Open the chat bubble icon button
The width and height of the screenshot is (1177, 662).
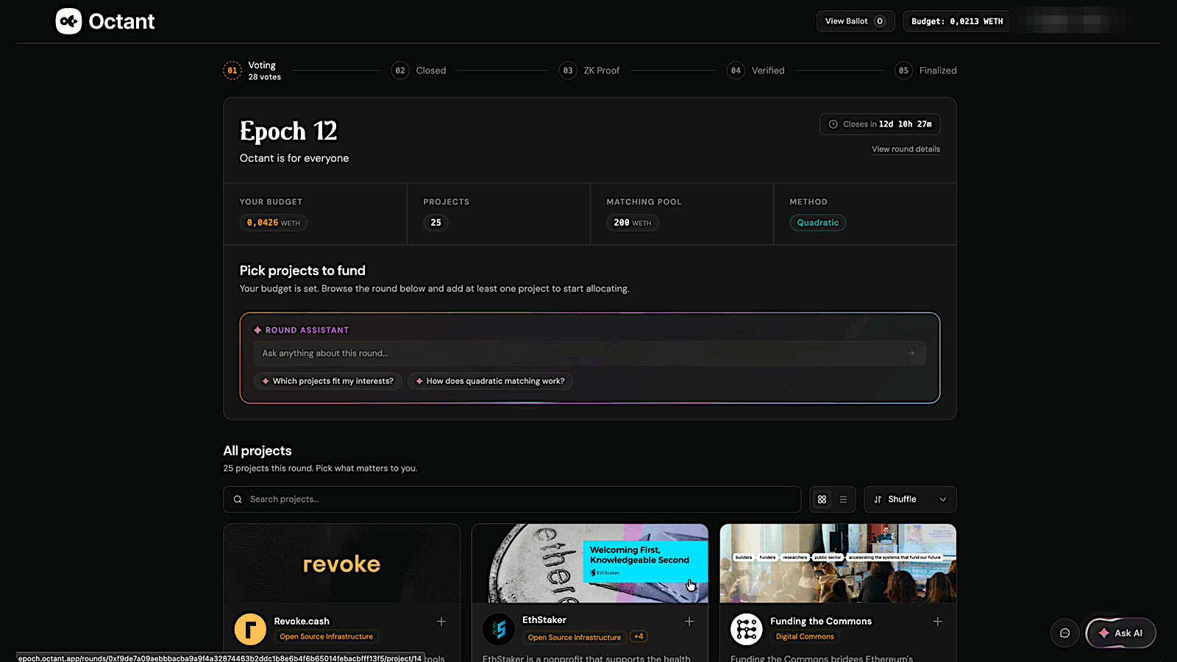[1064, 633]
